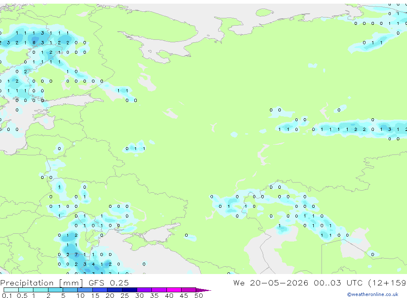This screenshot has width=407, height=298.
Task: Pick the 45–50 mm purple-pink legend swatch
Action: pos(188,290)
